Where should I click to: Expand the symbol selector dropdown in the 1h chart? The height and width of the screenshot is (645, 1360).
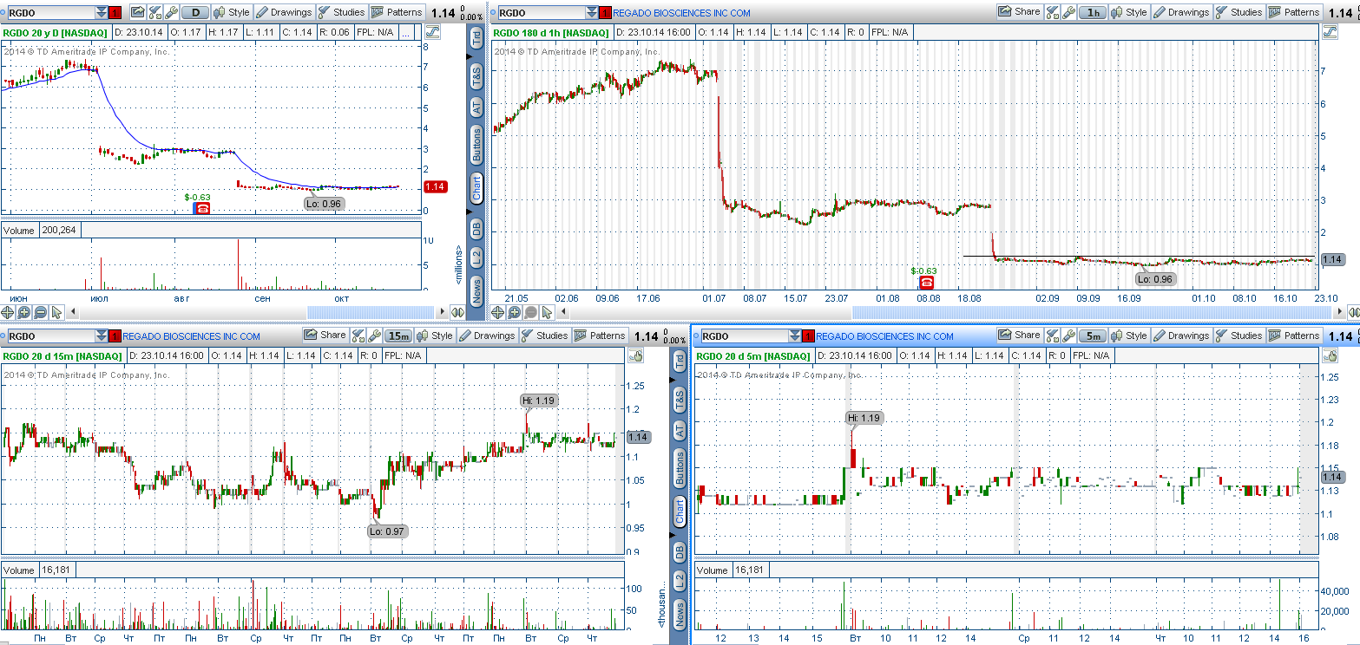point(592,12)
